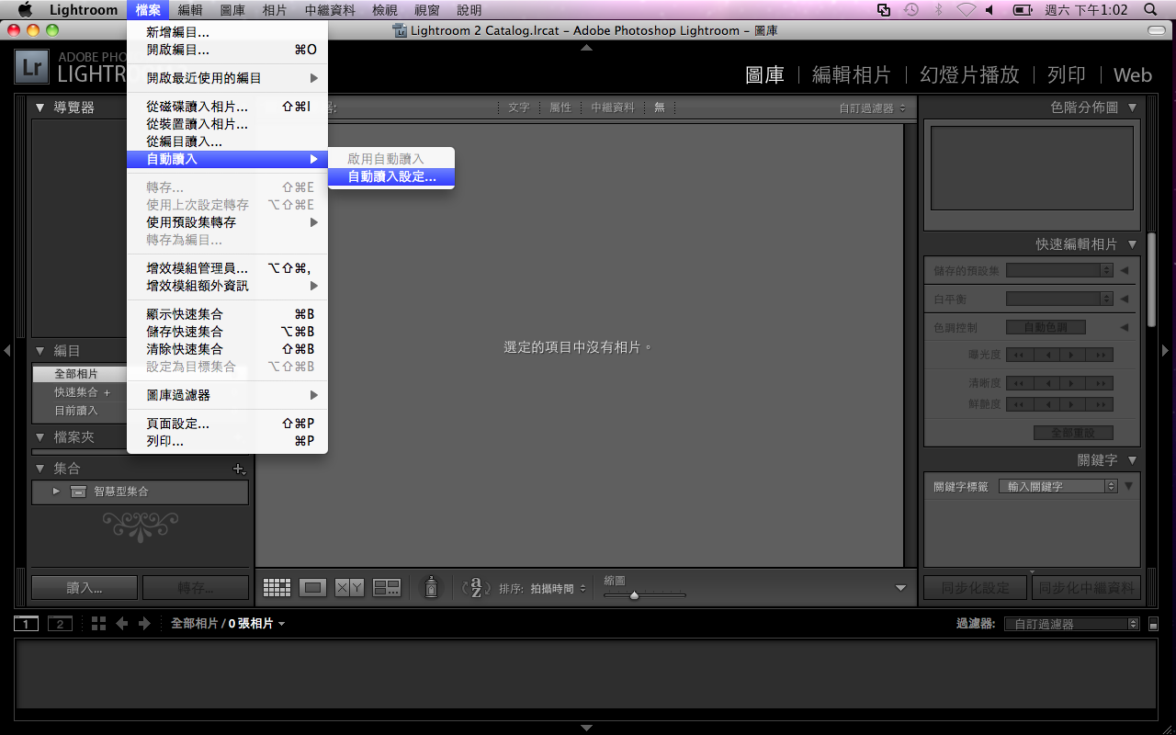This screenshot has width=1176, height=735.
Task: Click the 自動色調 button
Action: [1046, 327]
